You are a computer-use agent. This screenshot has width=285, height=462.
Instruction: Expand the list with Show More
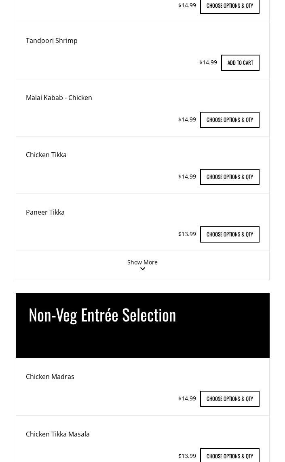(x=142, y=262)
